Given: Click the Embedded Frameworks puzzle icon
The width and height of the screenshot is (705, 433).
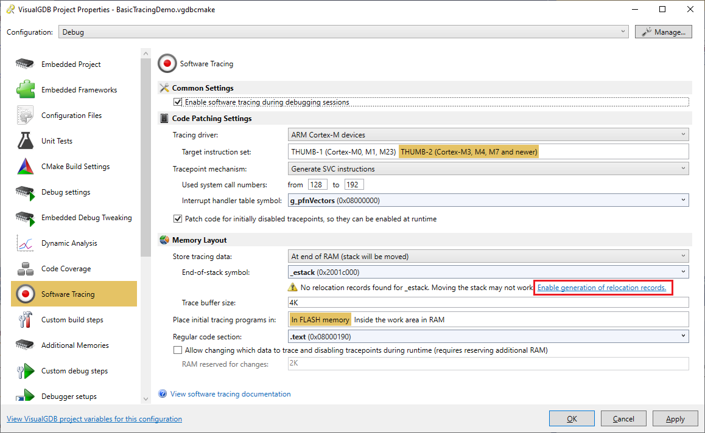Looking at the screenshot, I should [x=25, y=89].
